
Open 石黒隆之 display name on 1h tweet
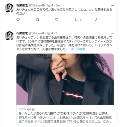[22, 33]
